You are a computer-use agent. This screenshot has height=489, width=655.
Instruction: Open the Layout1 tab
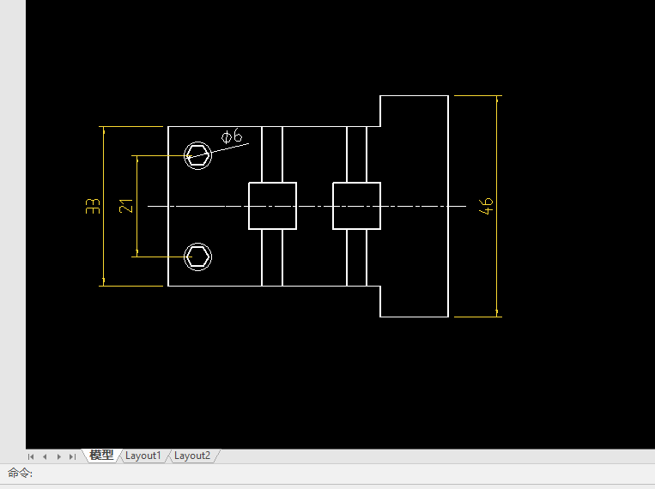click(143, 456)
